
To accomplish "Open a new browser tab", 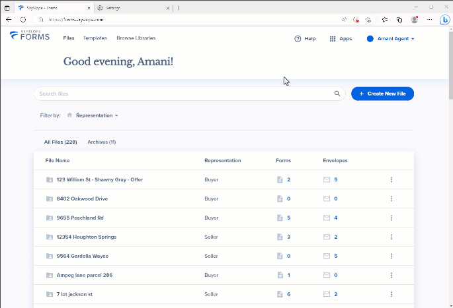I will click(x=179, y=8).
